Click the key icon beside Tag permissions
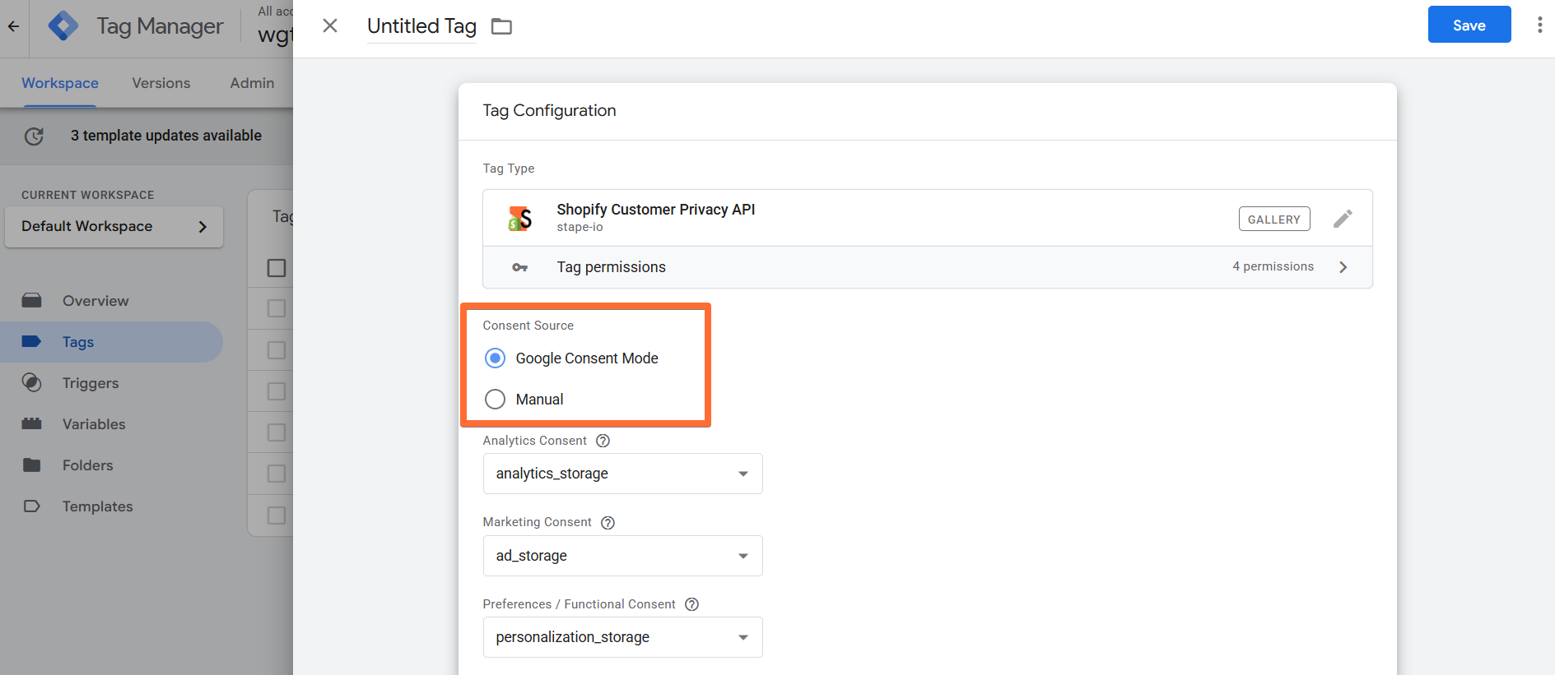Viewport: 1555px width, 675px height. click(x=520, y=267)
